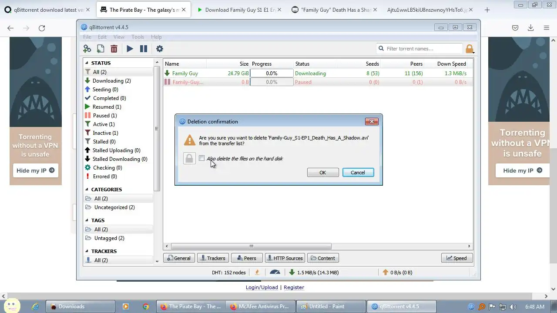557x313 pixels.
Task: Click the Internet Explorer taskbar icon
Action: tap(36, 306)
